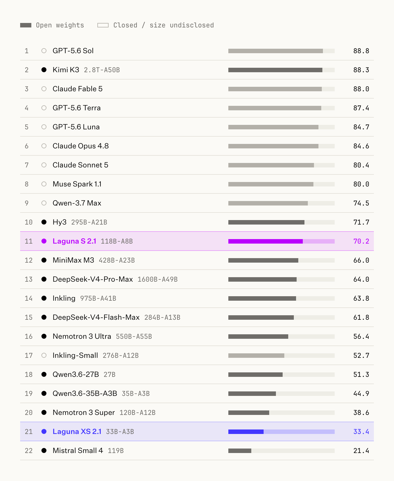
Task: Click the filled dot beside Hy3
Action: [x=44, y=222]
